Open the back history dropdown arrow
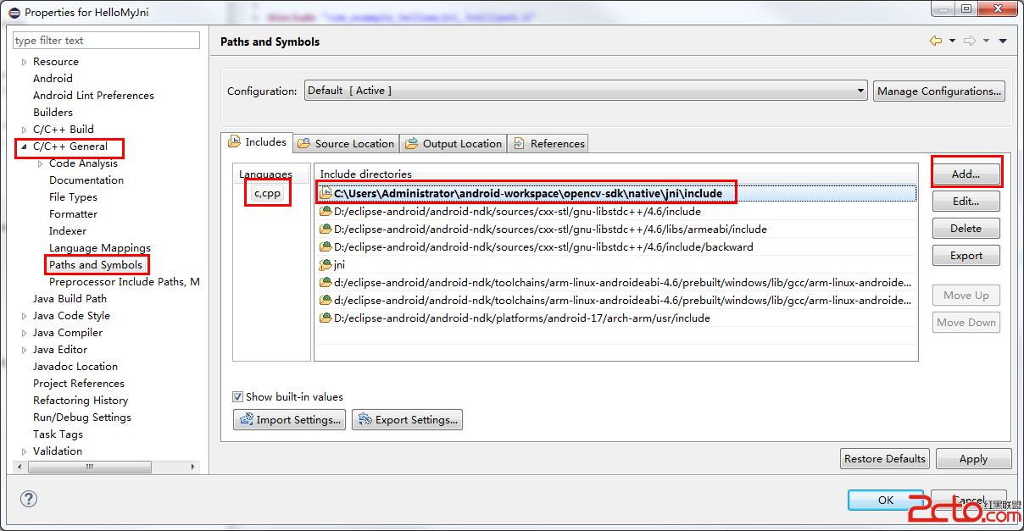The height and width of the screenshot is (531, 1024). pos(952,41)
